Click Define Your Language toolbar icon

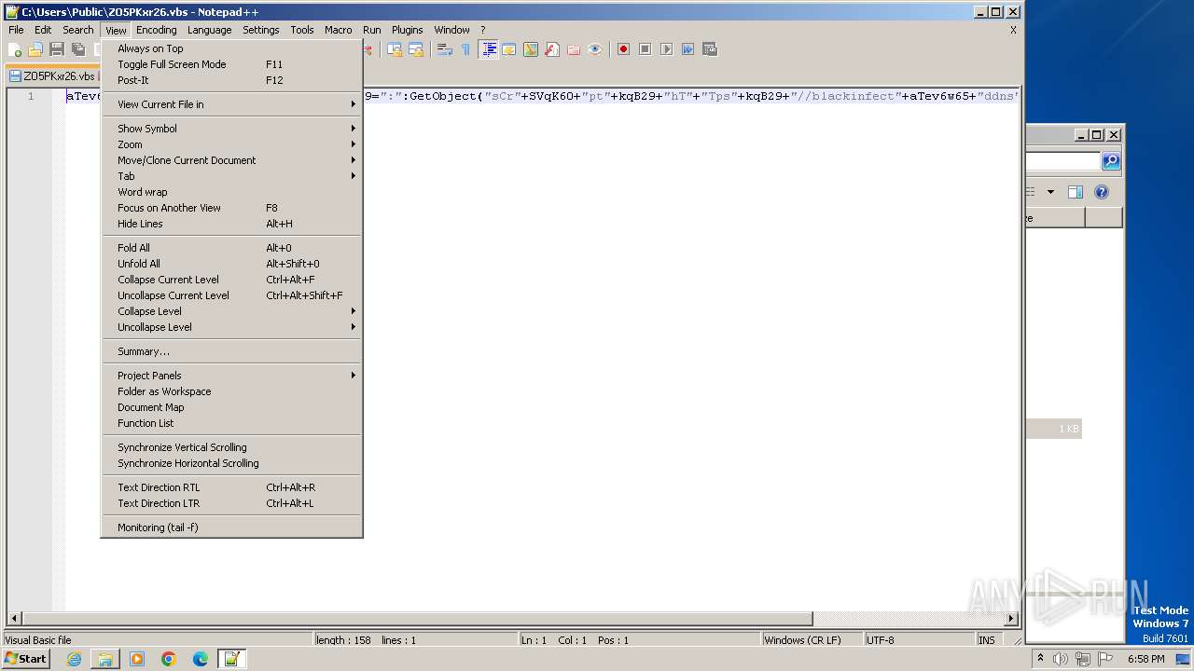coord(509,49)
